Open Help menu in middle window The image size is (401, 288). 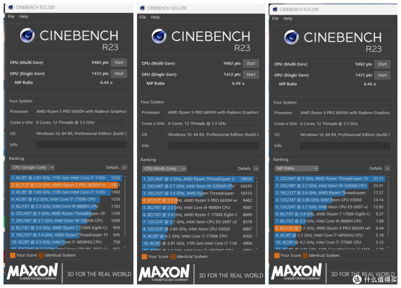pos(155,17)
